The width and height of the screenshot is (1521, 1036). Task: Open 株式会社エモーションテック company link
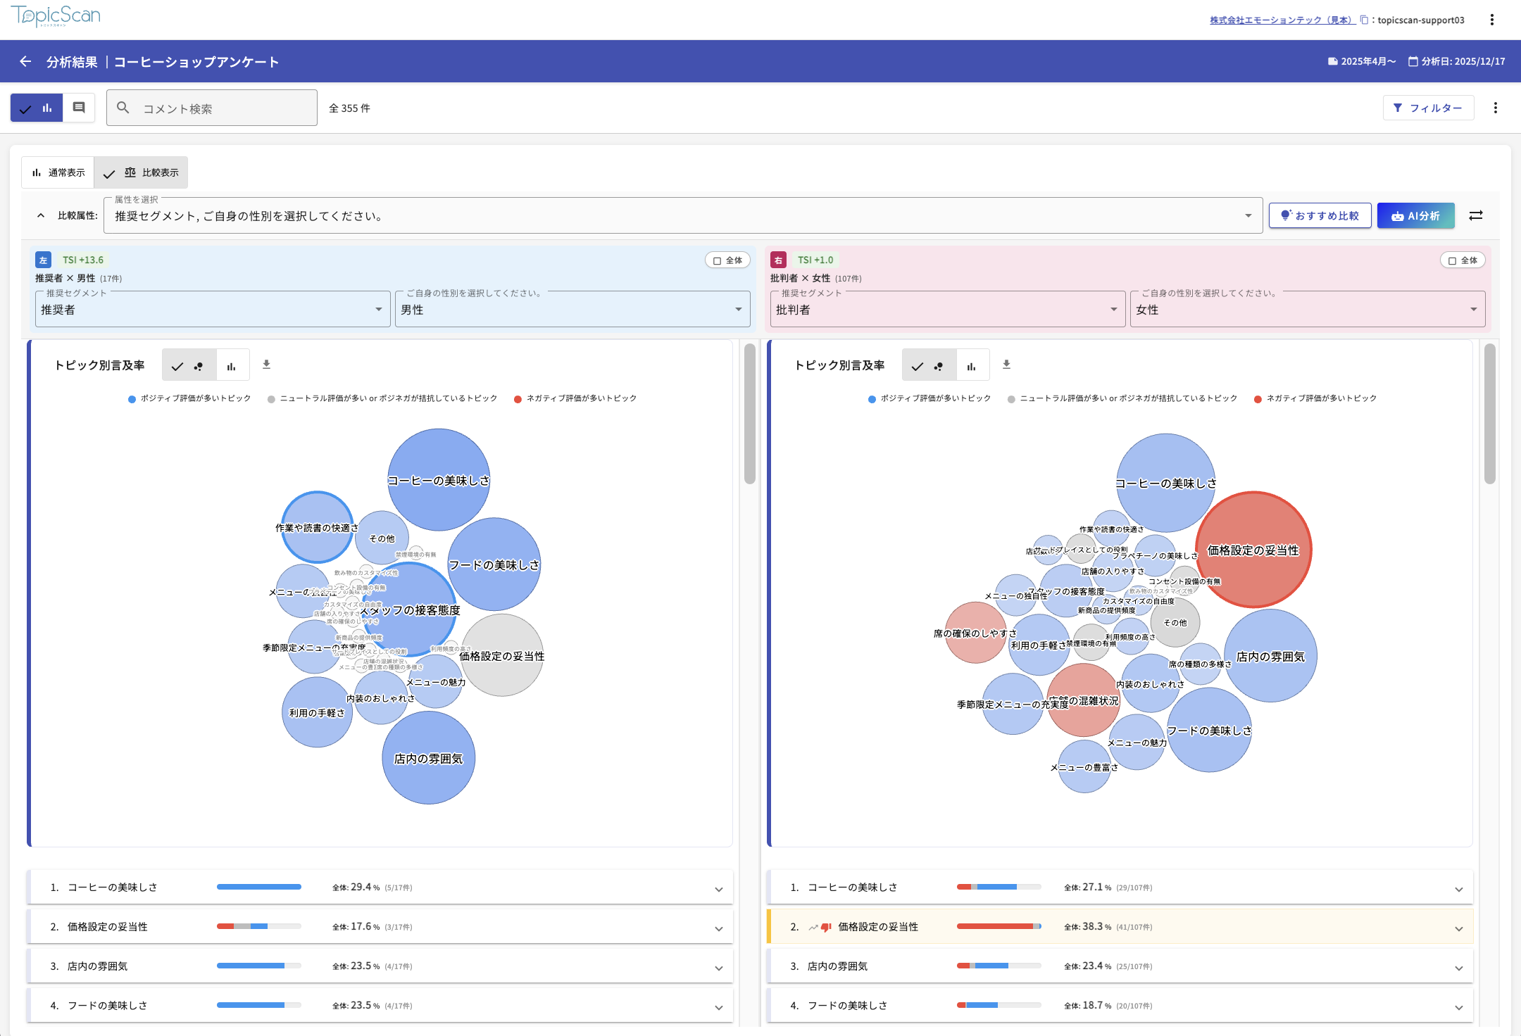pyautogui.click(x=1282, y=20)
